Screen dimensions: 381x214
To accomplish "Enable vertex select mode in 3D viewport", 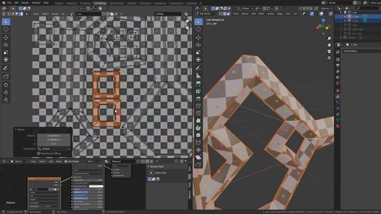I will coord(221,14).
